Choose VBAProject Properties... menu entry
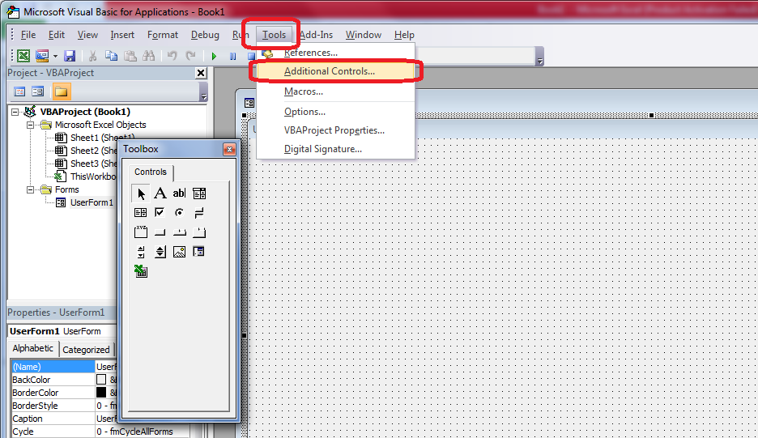 335,130
